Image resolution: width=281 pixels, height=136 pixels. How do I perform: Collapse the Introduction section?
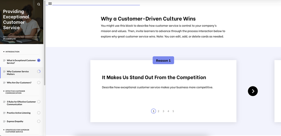pyautogui.click(x=4, y=52)
